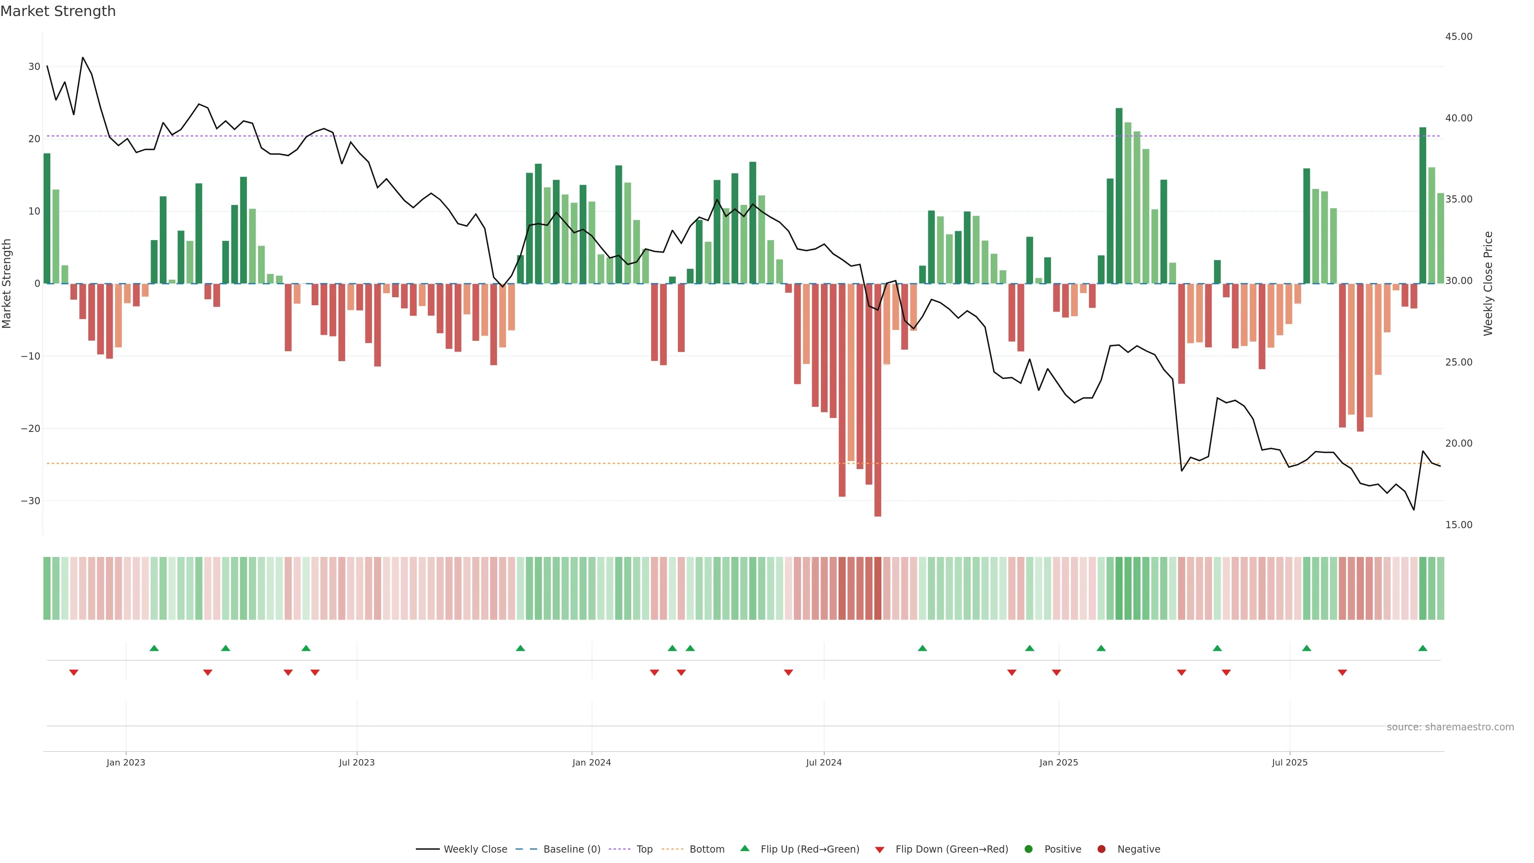1534x863 pixels.
Task: Click the first red flip-down triangle marker
Action: point(74,672)
